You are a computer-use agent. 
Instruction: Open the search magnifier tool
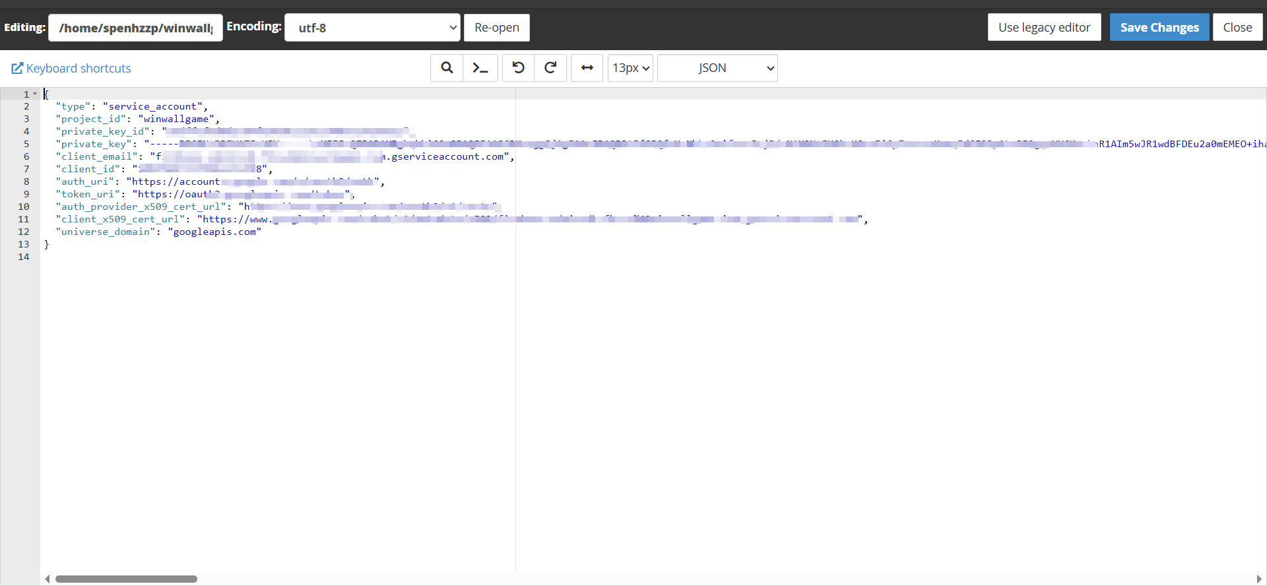point(447,68)
